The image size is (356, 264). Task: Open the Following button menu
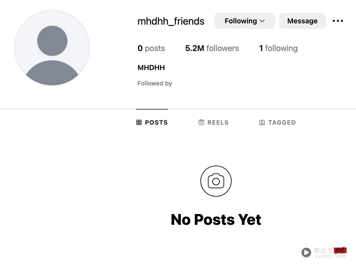(245, 21)
